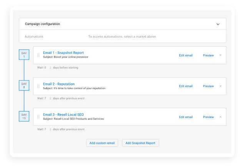The height and width of the screenshot is (168, 242).
Task: Click the Add Snapshot Report button
Action: pyautogui.click(x=140, y=143)
